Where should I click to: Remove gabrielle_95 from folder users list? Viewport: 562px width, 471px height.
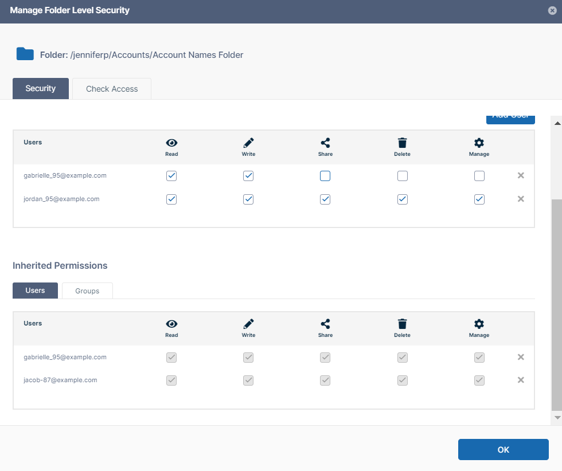(521, 176)
